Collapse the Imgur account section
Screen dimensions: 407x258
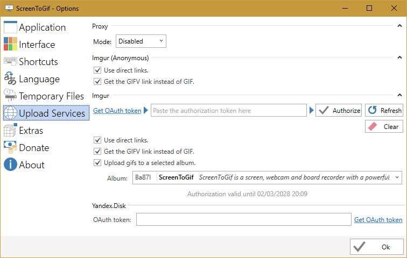point(399,95)
